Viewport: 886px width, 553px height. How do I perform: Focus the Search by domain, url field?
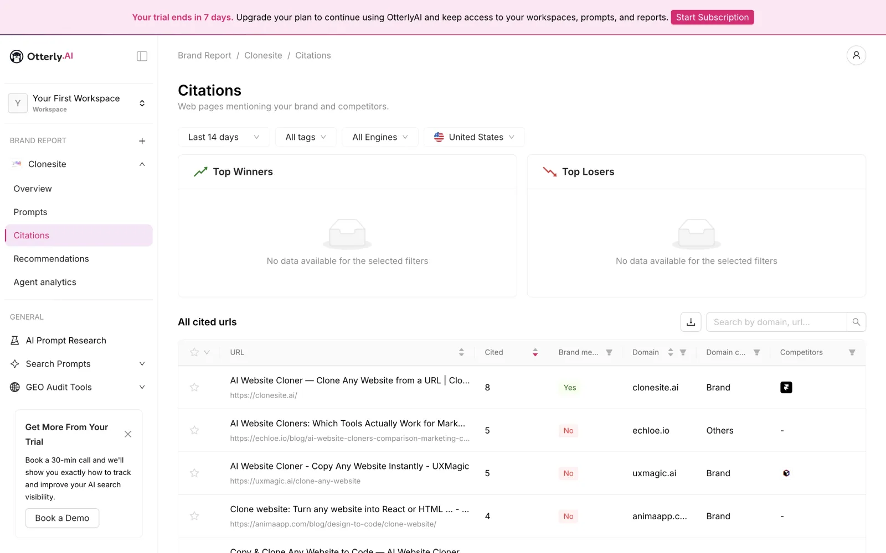click(776, 322)
